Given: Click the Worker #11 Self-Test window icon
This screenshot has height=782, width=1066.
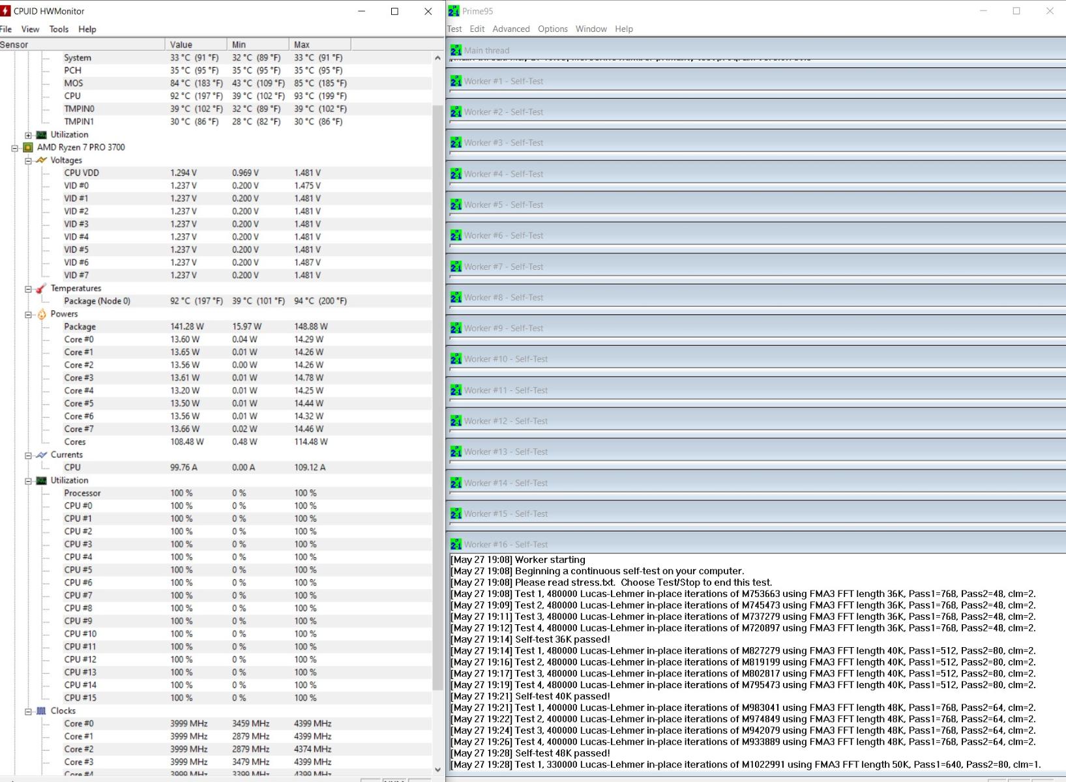Looking at the screenshot, I should [456, 390].
